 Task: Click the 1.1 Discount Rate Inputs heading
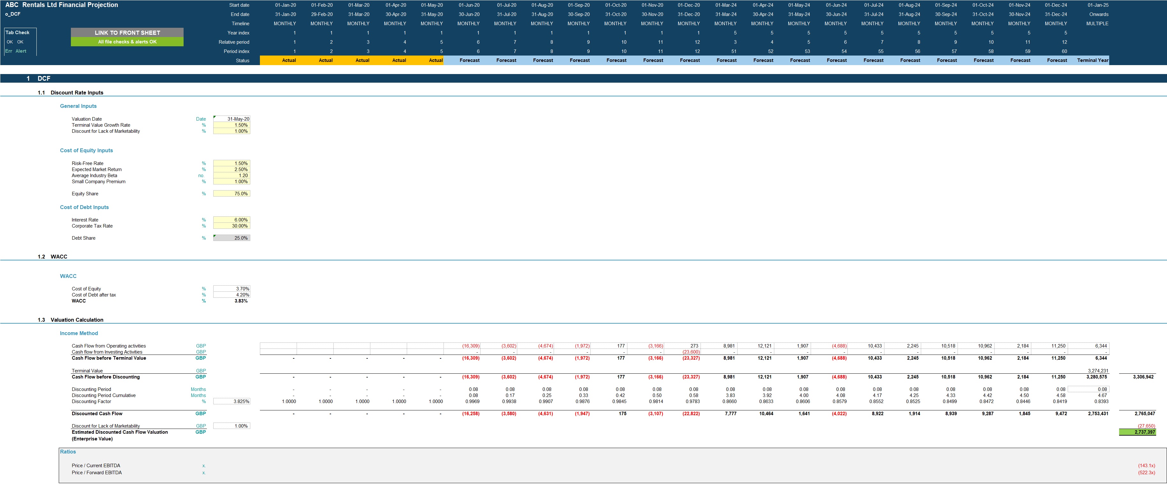[71, 92]
